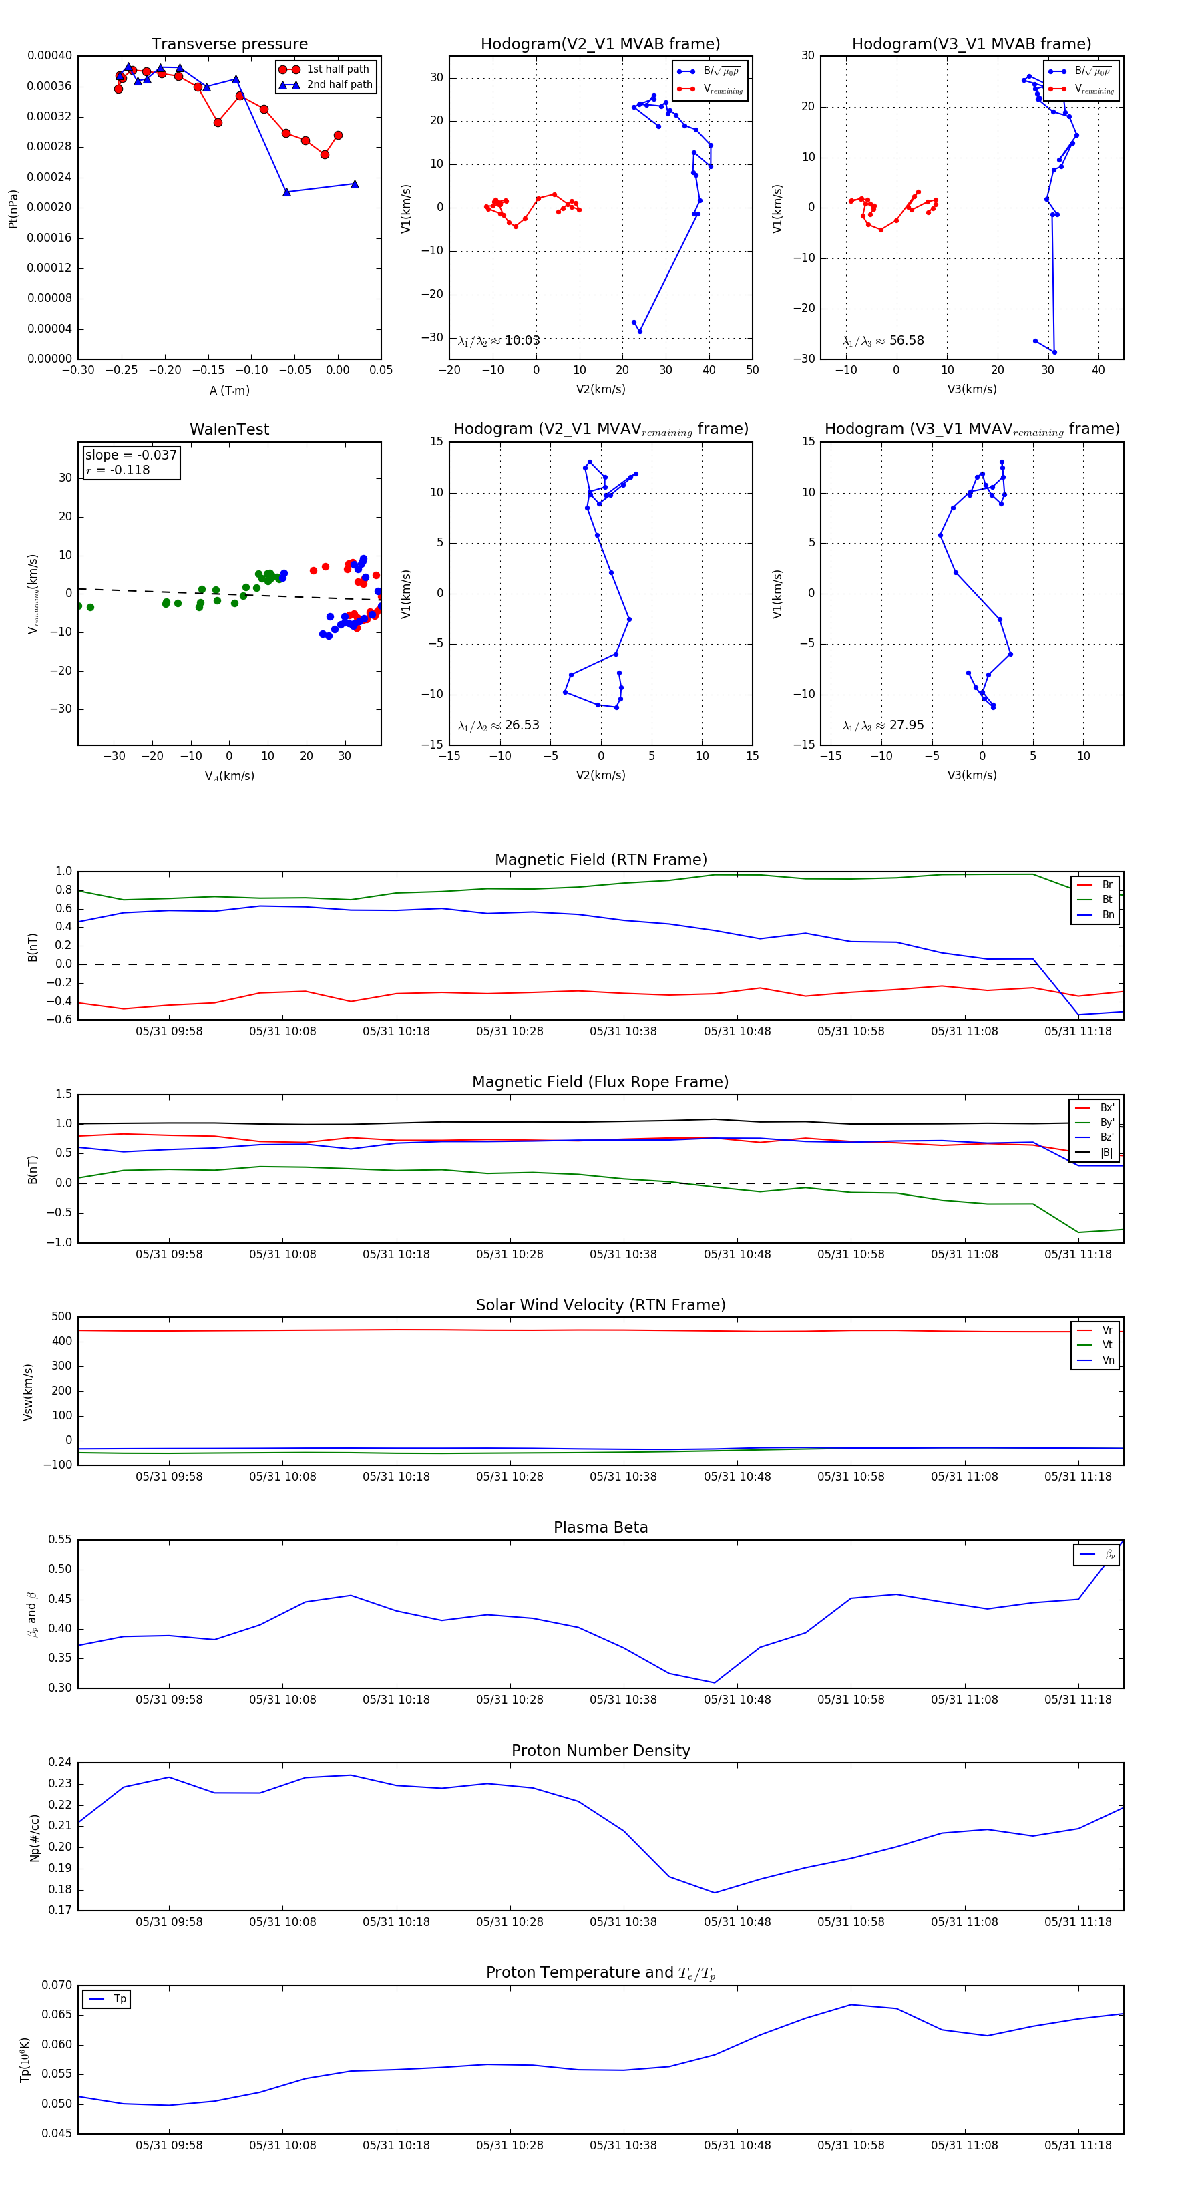Click the 'Proton Number Density' plot title
Image resolution: width=1202 pixels, height=2204 pixels.
[600, 1751]
